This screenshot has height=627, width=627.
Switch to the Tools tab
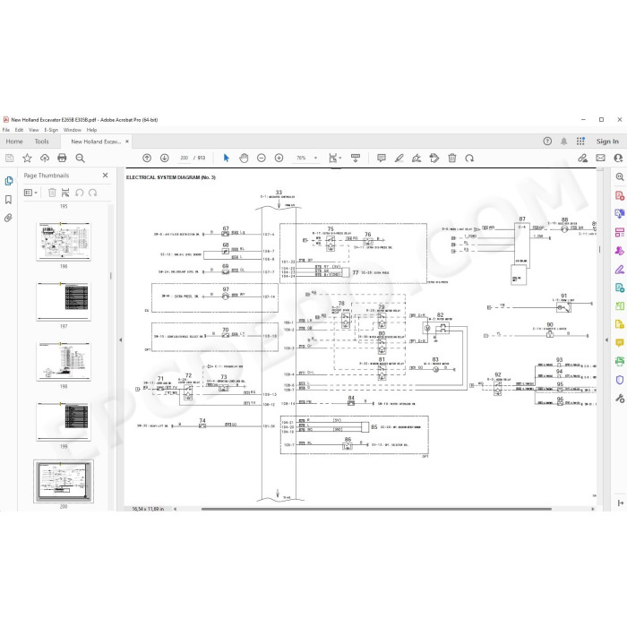[41, 142]
